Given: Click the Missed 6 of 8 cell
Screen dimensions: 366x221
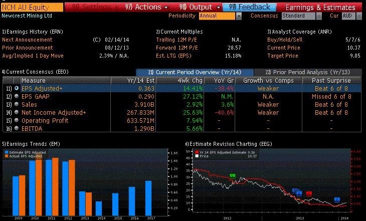Looking at the screenshot, I should coord(331,96).
